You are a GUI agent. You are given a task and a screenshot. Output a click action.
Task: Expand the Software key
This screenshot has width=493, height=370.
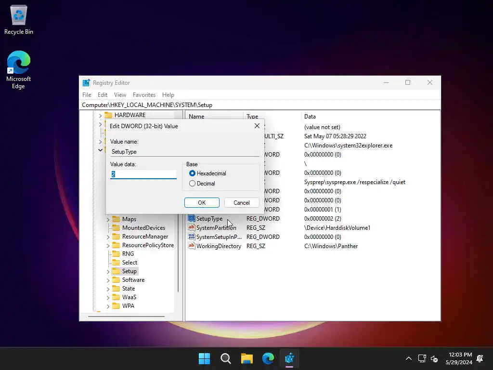tap(108, 280)
